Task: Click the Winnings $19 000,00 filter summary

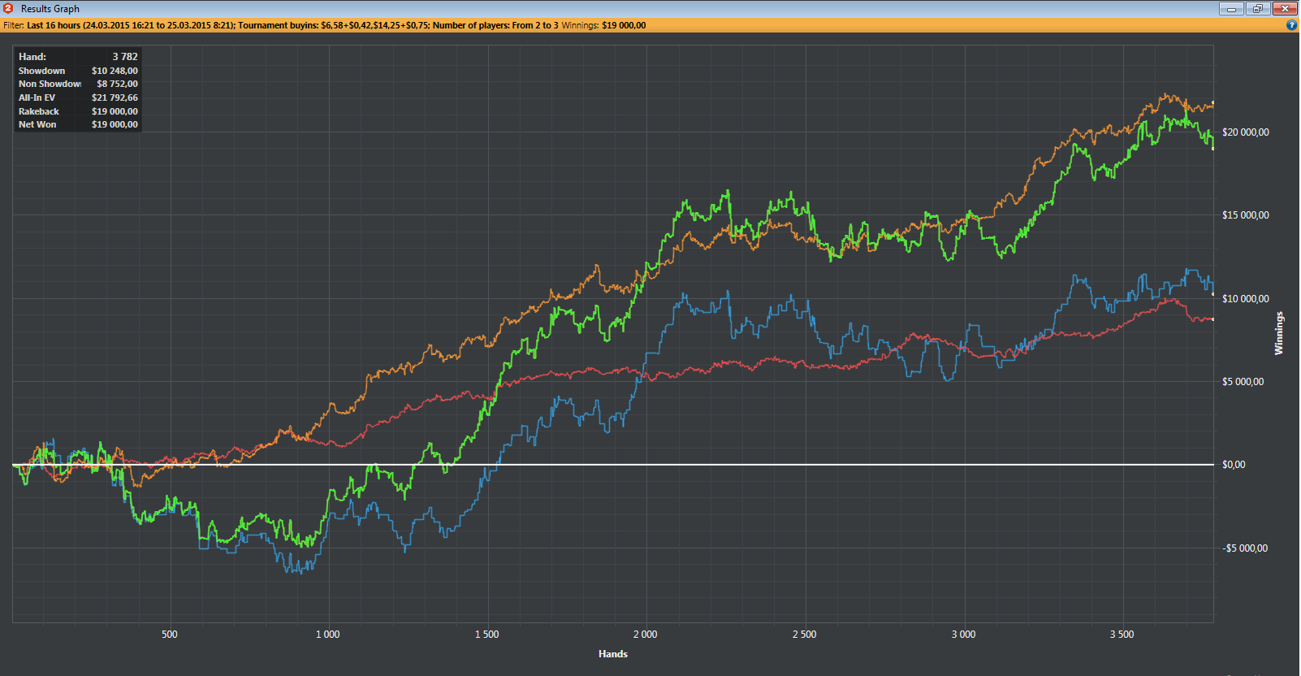Action: [603, 25]
